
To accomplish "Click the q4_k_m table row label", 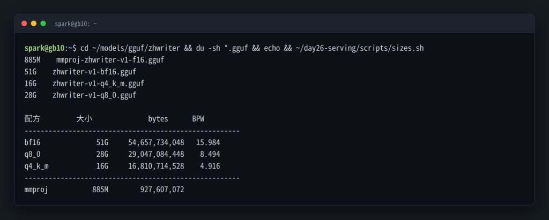I will coord(36,166).
